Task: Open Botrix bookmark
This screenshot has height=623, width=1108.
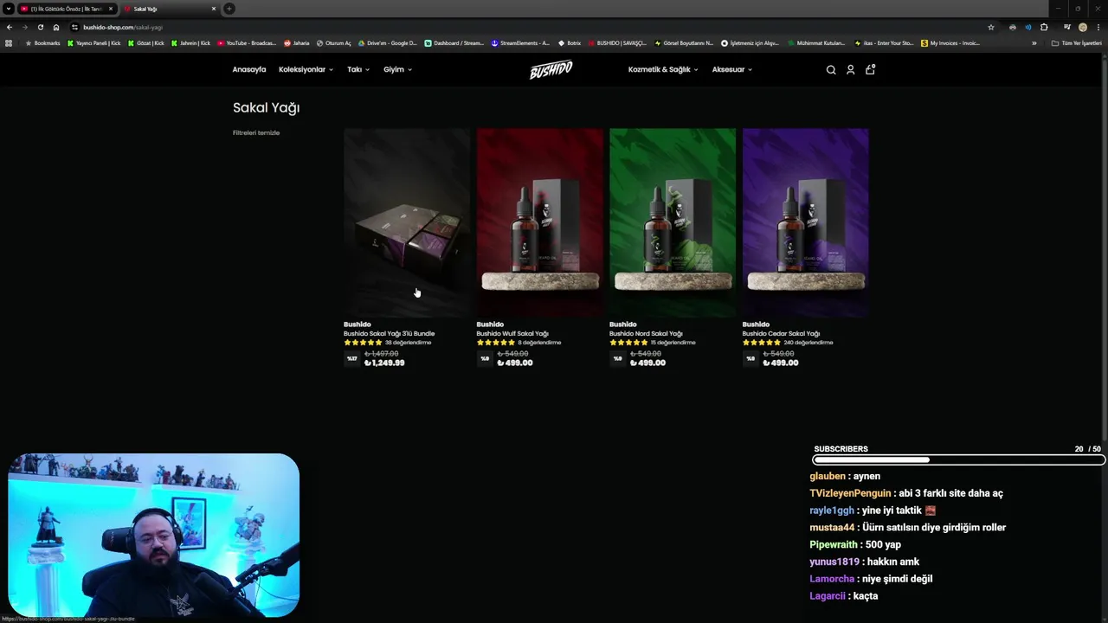Action: point(569,43)
